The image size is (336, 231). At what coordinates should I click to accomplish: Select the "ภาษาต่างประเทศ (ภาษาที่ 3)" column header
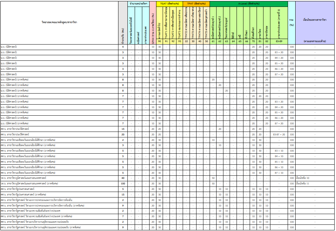(279, 23)
